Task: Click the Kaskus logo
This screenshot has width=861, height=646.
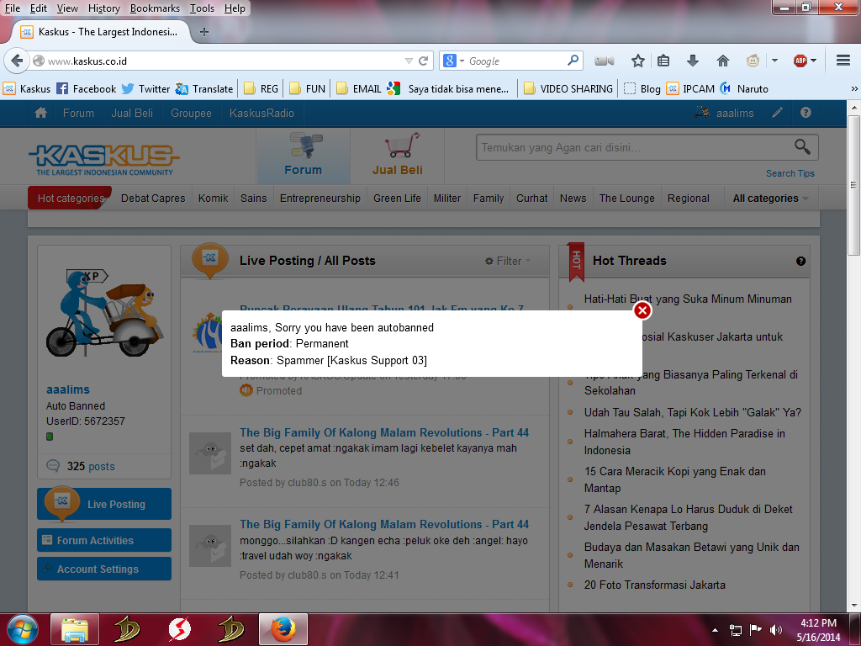Action: point(103,160)
